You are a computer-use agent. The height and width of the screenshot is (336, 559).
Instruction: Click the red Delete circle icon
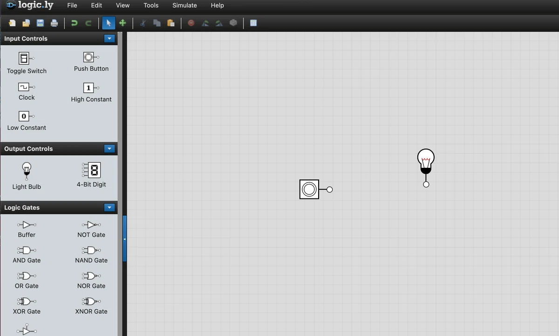click(191, 23)
